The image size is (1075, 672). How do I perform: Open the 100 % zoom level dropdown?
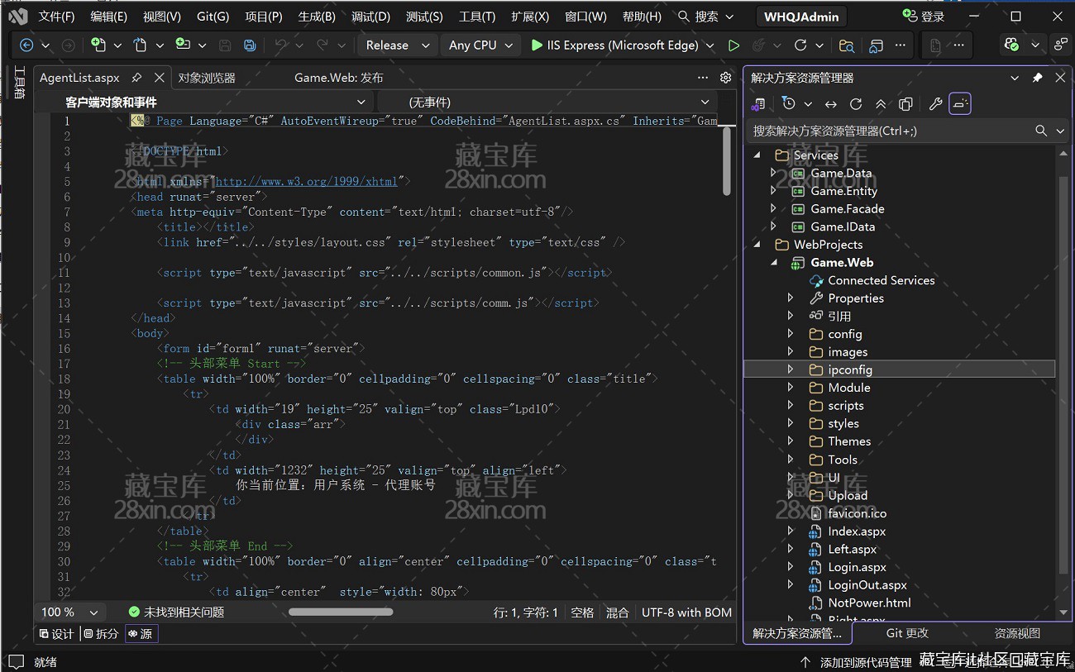coord(93,612)
